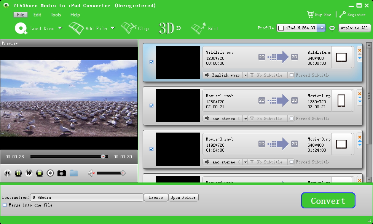Click the Open Folder button
Image resolution: width=373 pixels, height=224 pixels.
click(x=183, y=197)
